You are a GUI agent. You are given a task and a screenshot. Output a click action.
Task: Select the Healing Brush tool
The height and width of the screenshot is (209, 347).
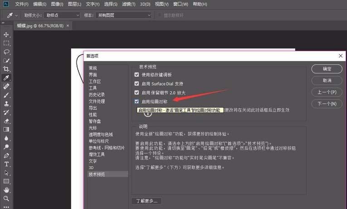[6, 86]
